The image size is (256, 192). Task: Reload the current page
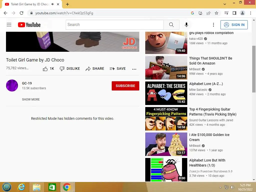(x=21, y=13)
